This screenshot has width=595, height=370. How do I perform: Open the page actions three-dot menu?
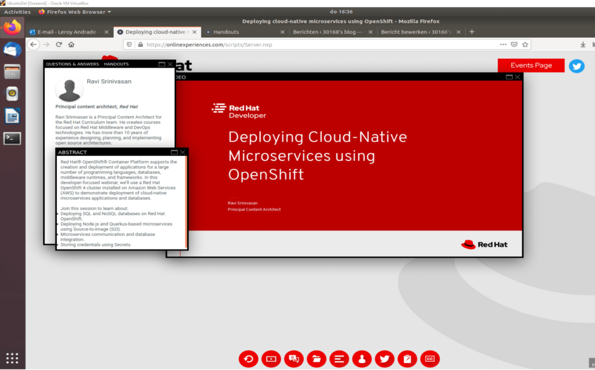point(503,44)
